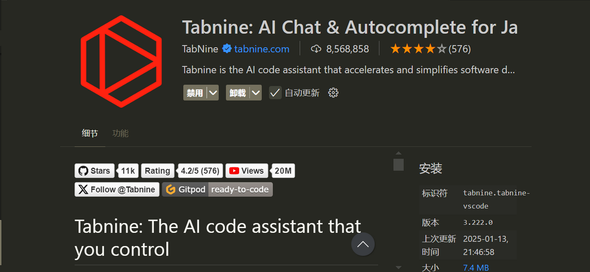Image resolution: width=590 pixels, height=272 pixels.
Task: Click the identifier value tabnine.tabnine-vscode
Action: [x=496, y=200]
